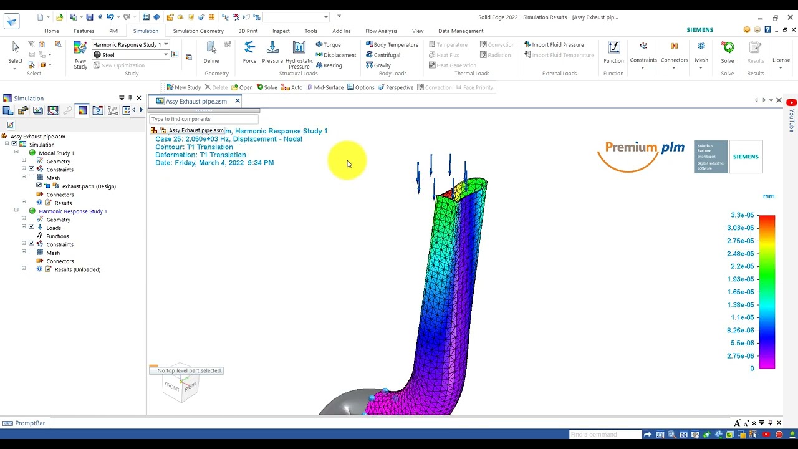798x449 pixels.
Task: Collapse the Harmonic Response Study 1 node
Action: (x=16, y=211)
